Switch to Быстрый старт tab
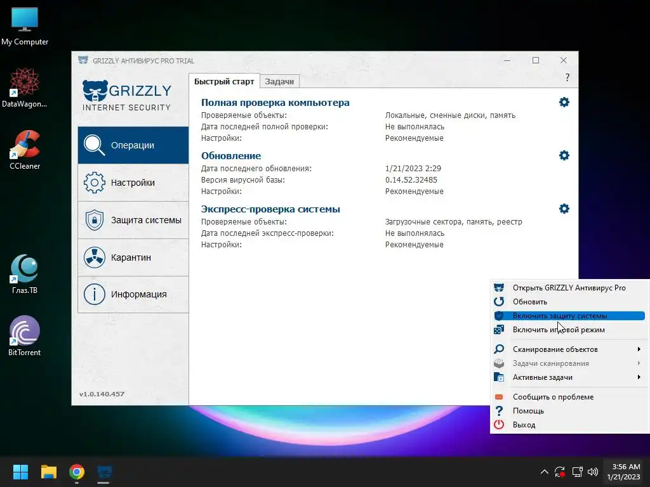The height and width of the screenshot is (487, 650). coord(224,81)
